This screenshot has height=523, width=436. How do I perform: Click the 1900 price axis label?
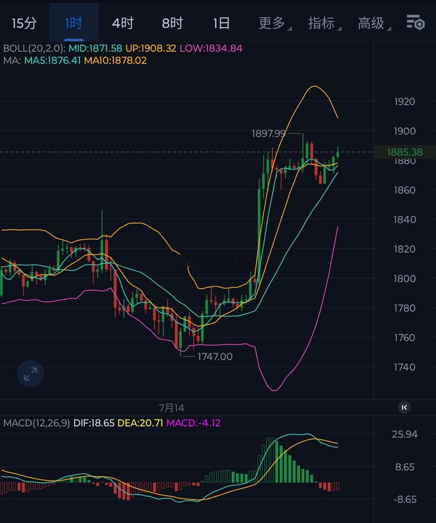[x=405, y=131]
